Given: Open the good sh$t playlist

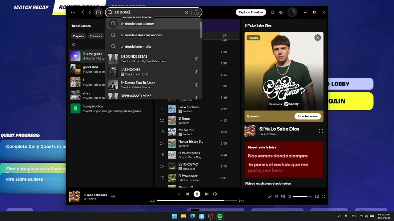Looking at the screenshot, I should point(87,69).
